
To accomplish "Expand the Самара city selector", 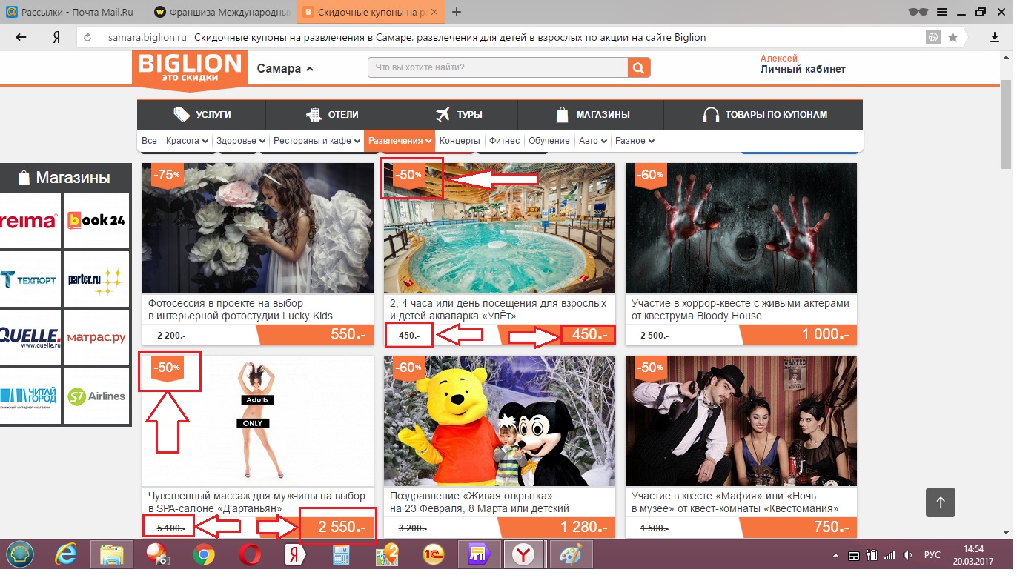I will pos(285,69).
